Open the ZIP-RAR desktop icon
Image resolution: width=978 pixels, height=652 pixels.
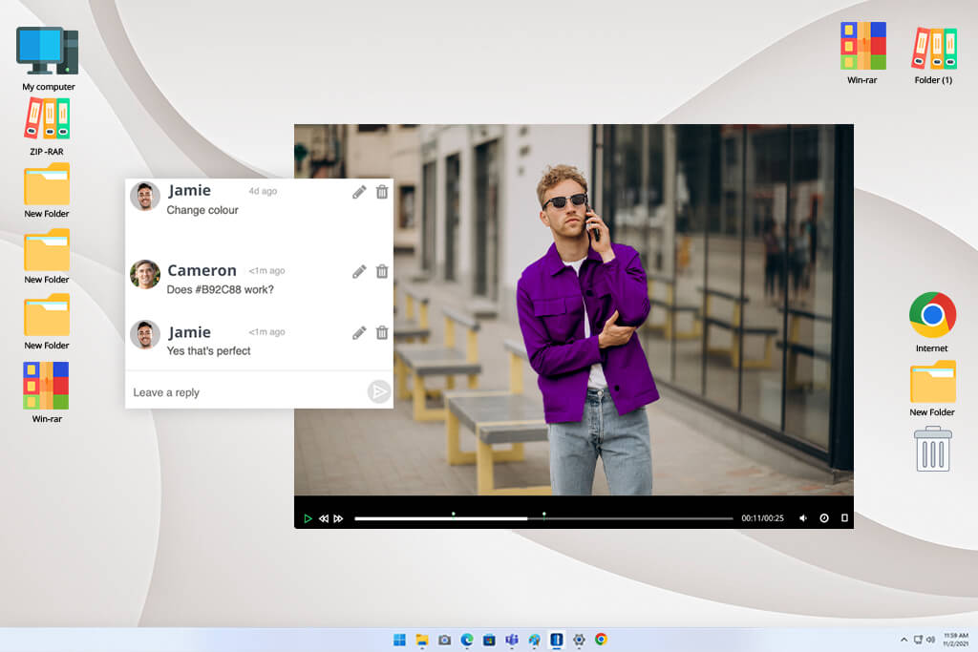pyautogui.click(x=47, y=127)
